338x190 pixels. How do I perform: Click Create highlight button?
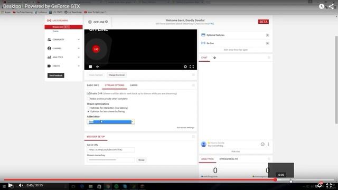(x=96, y=75)
